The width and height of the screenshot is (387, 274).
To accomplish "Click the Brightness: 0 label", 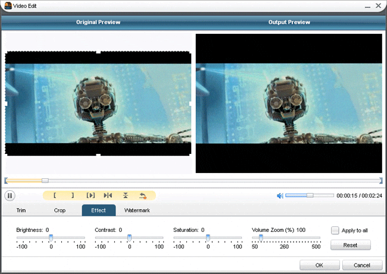I will coord(33,230).
